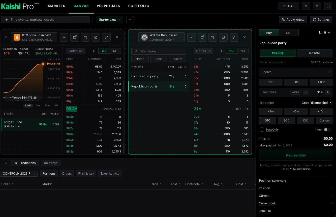Image resolution: width=336 pixels, height=217 pixels.
Task: Click the calendar icon on the Republican widget
Action: tap(202, 37)
